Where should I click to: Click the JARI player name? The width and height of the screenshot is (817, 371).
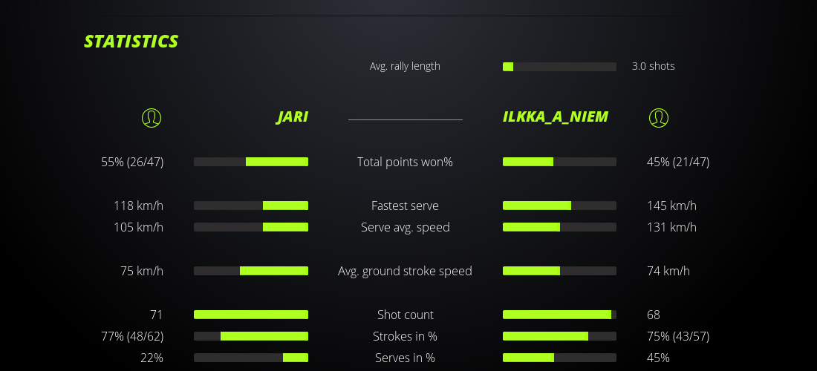click(292, 116)
